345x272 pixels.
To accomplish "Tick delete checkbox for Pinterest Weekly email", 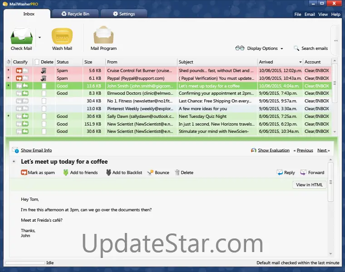I will (x=44, y=109).
